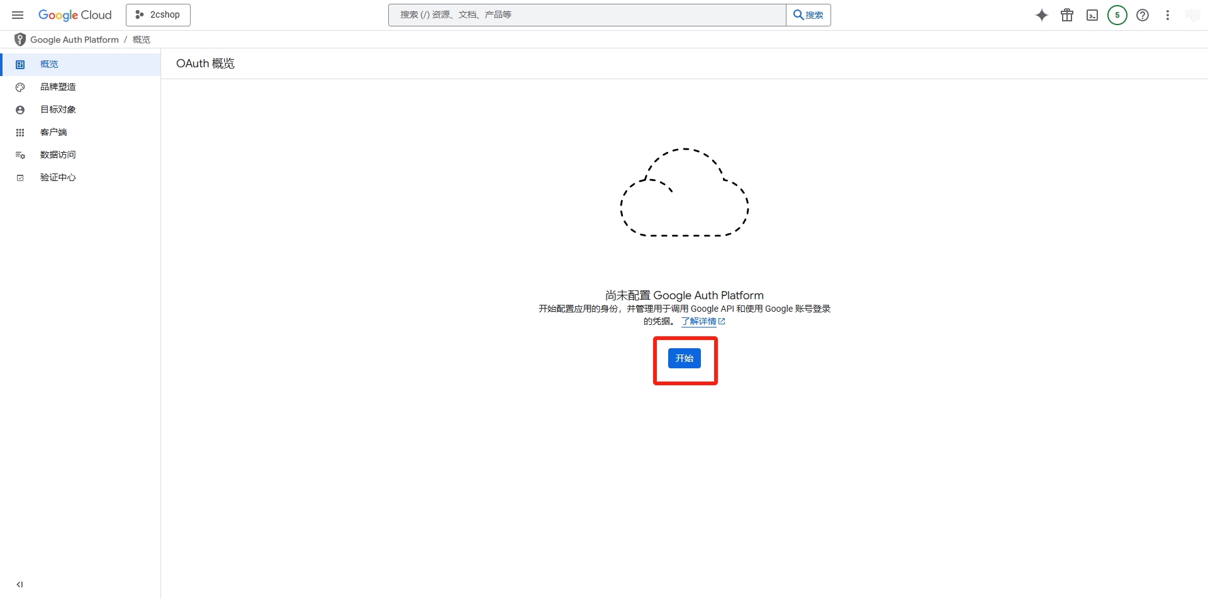
Task: Click the gift free trial icon
Action: (x=1067, y=15)
